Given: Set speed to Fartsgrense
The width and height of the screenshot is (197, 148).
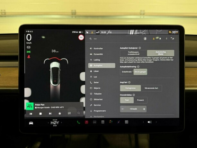Looking at the screenshot, I should tap(130, 88).
